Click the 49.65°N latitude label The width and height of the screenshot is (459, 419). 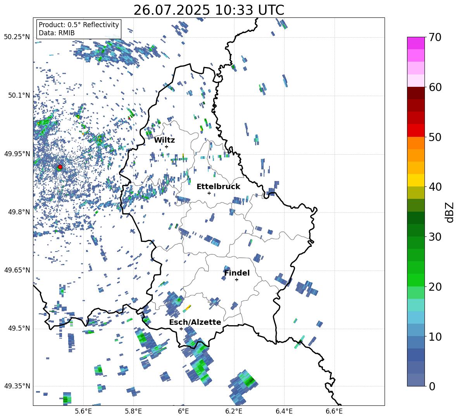[17, 270]
